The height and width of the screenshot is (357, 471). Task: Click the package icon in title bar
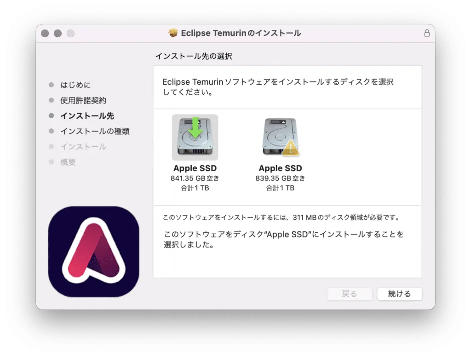click(x=173, y=33)
